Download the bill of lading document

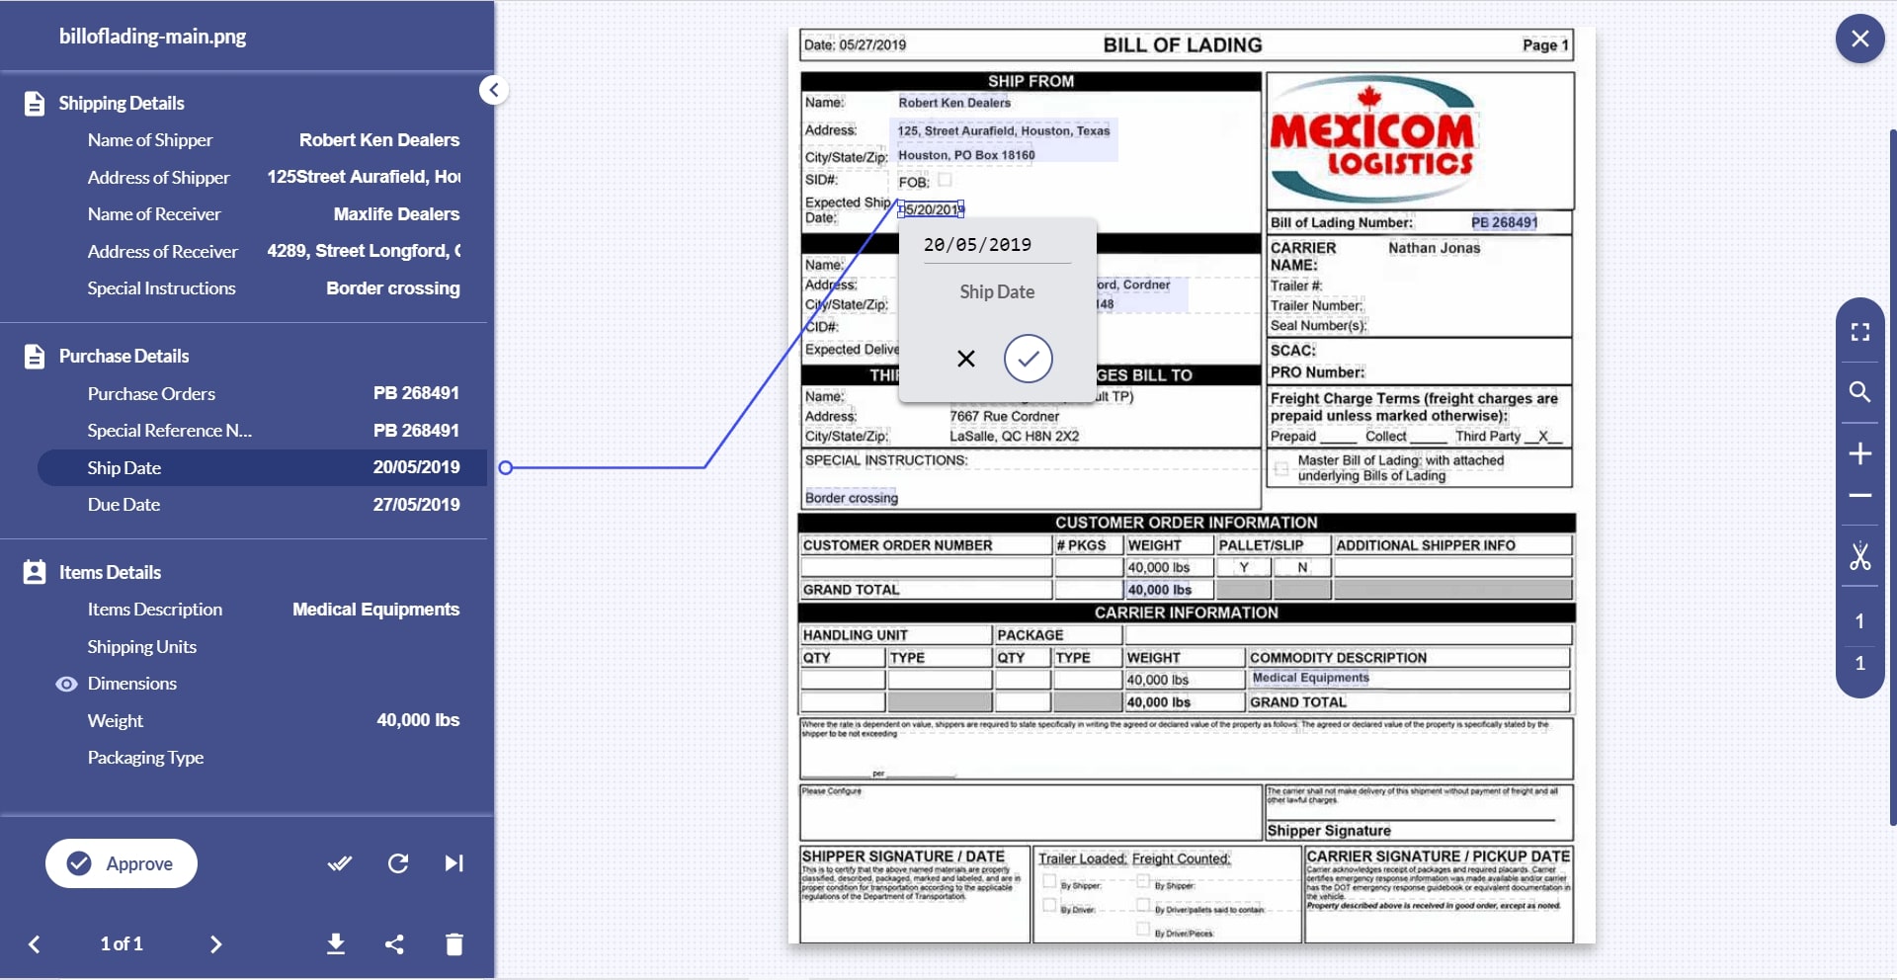click(336, 944)
